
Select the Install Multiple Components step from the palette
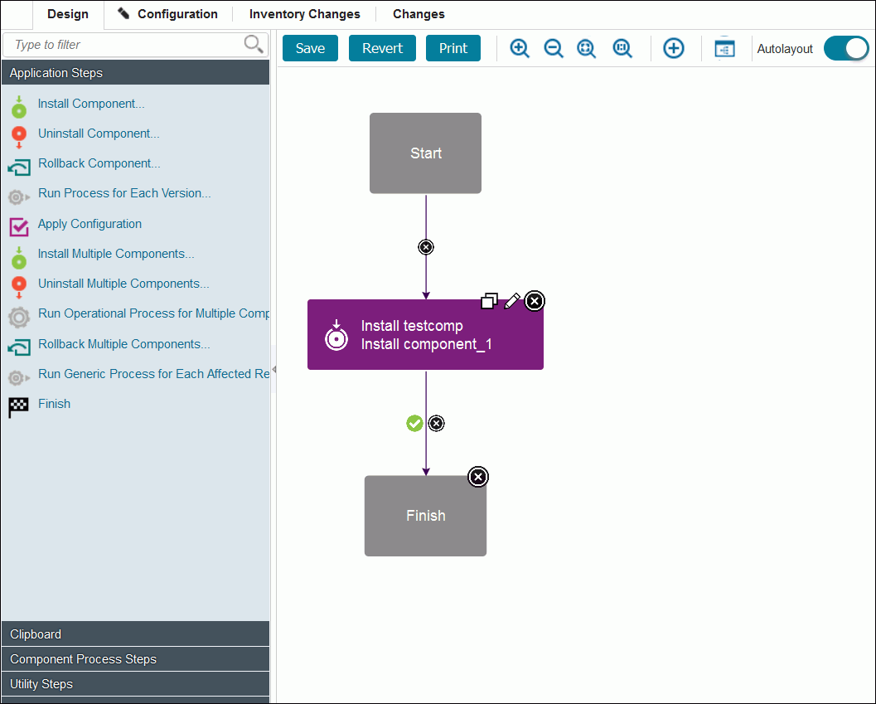115,253
